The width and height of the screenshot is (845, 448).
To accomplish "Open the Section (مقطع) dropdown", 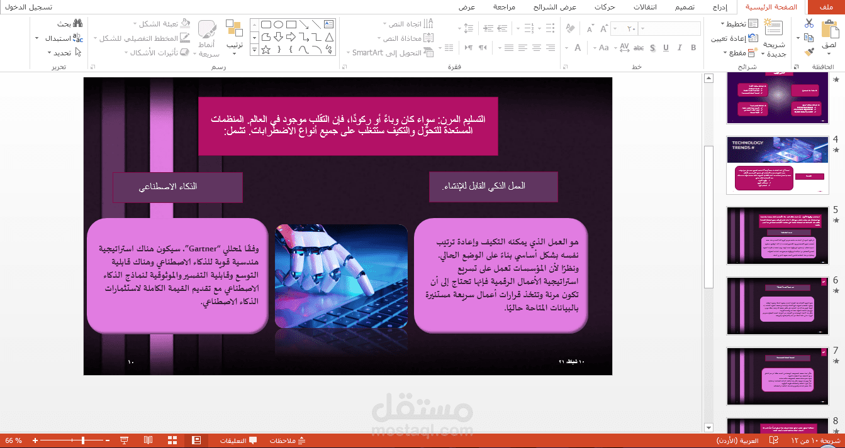I will [x=740, y=53].
